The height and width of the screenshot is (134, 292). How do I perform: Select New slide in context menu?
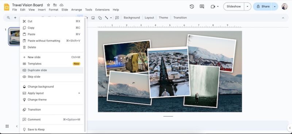click(x=51, y=57)
